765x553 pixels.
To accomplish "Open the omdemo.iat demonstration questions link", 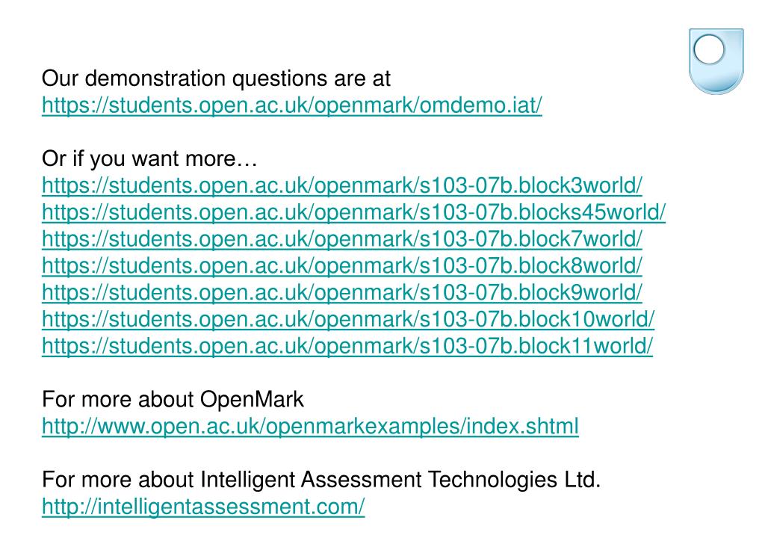I will 292,105.
